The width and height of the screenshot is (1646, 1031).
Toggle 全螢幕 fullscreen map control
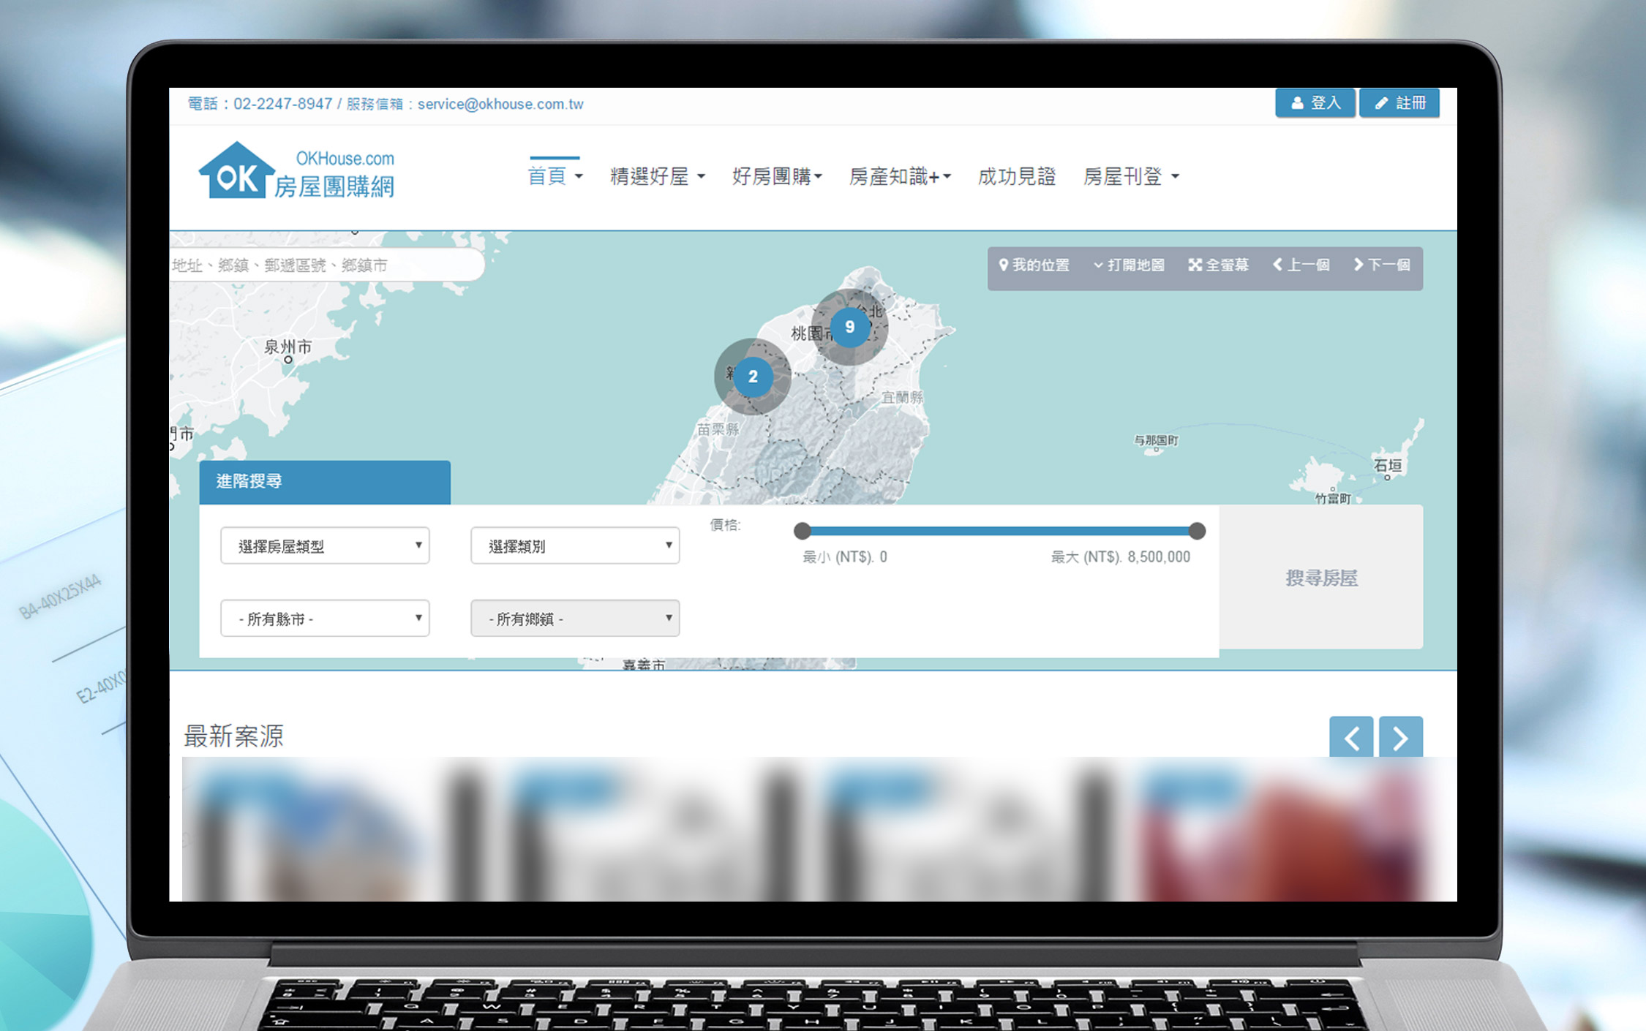[x=1218, y=265]
